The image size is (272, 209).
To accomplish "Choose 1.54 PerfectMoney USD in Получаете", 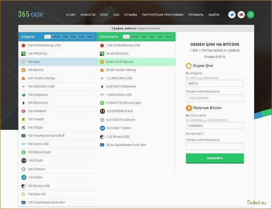I will (136, 45).
